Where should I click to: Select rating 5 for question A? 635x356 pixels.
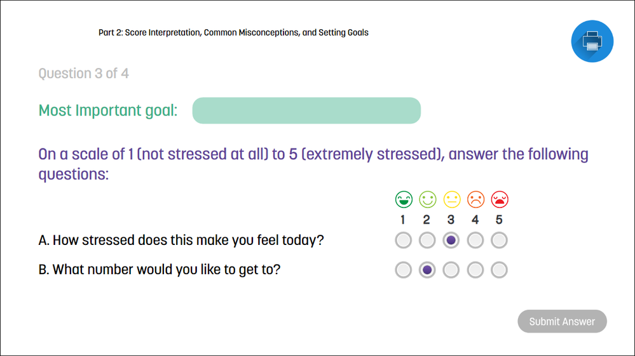pos(500,241)
